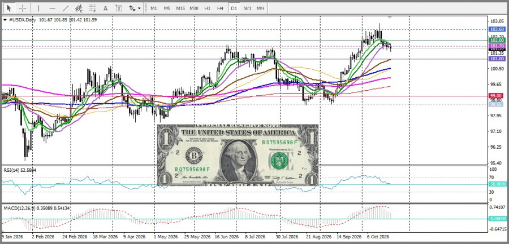
Task: Click the 99.00 red price label
Action: [x=497, y=96]
